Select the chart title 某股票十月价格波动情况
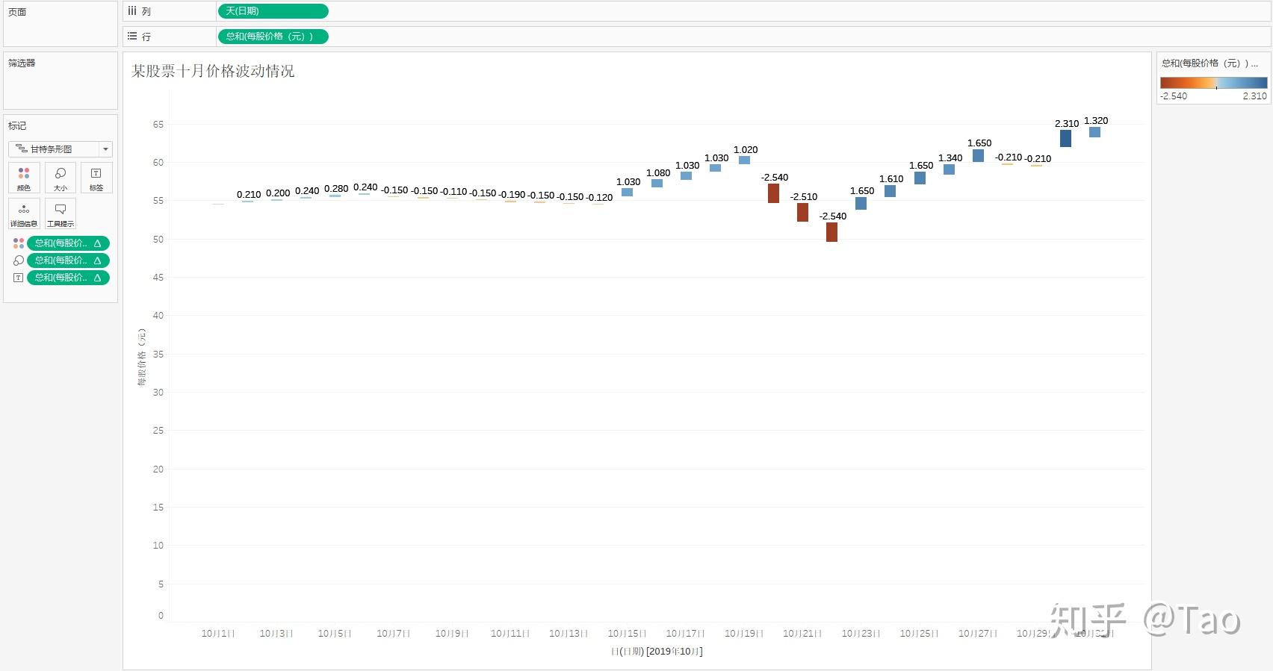This screenshot has width=1273, height=671. pyautogui.click(x=213, y=71)
